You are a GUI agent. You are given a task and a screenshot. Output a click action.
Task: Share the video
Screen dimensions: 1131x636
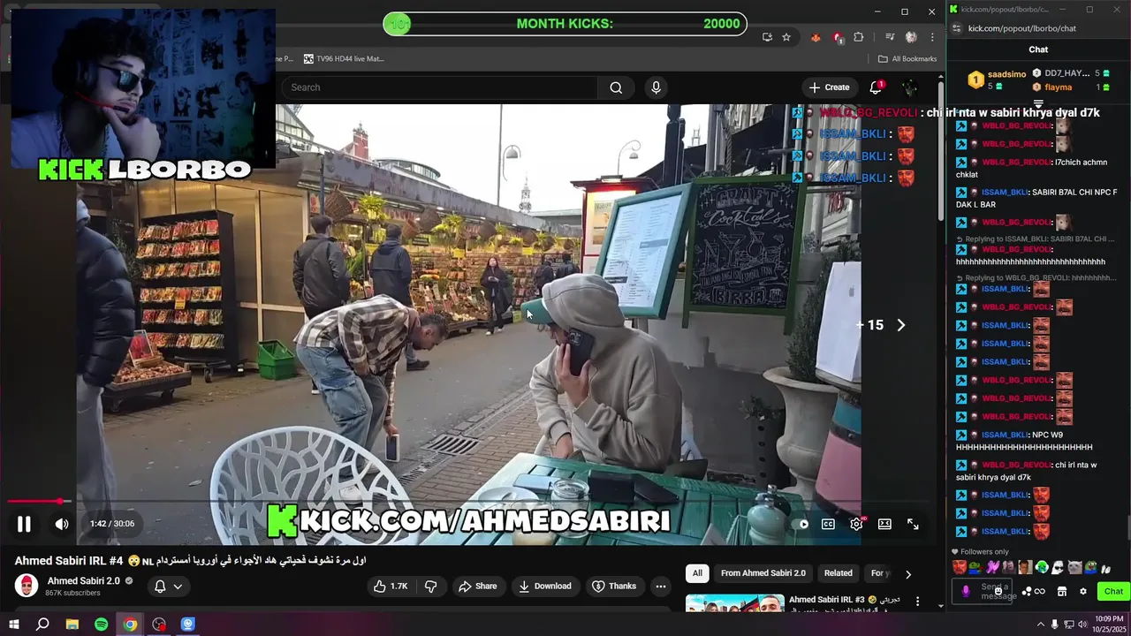478,586
